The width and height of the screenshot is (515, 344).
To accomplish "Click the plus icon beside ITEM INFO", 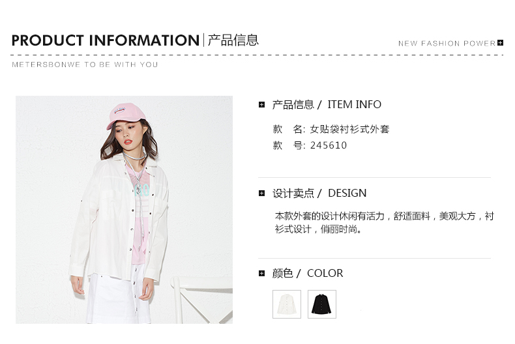I will [x=261, y=105].
